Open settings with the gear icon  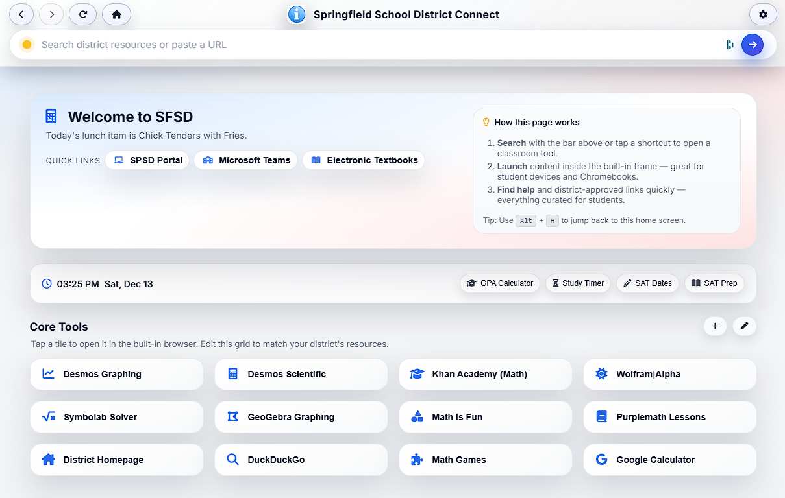[x=763, y=14]
